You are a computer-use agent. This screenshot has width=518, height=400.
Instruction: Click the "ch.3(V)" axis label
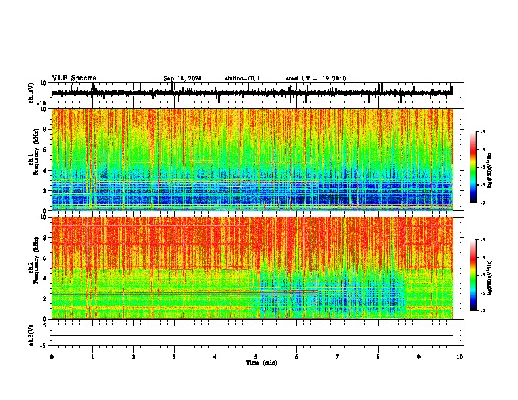click(x=31, y=335)
